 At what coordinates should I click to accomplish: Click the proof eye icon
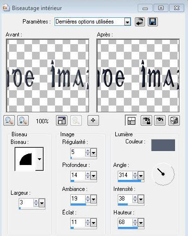[160, 120]
